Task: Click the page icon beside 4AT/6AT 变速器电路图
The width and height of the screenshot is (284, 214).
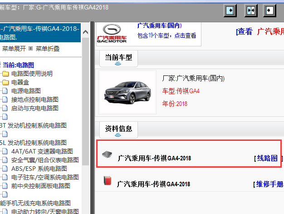Action: coord(5,151)
